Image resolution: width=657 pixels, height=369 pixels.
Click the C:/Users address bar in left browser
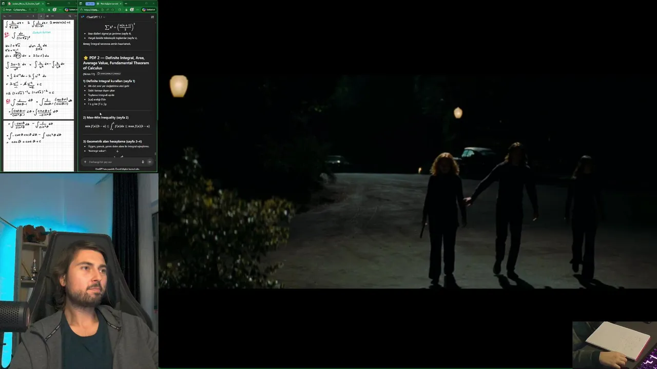(20, 10)
